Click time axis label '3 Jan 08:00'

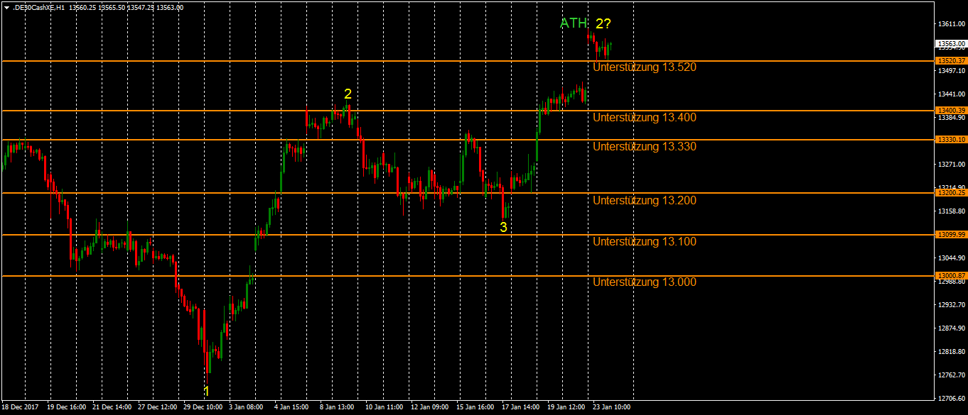(246, 408)
